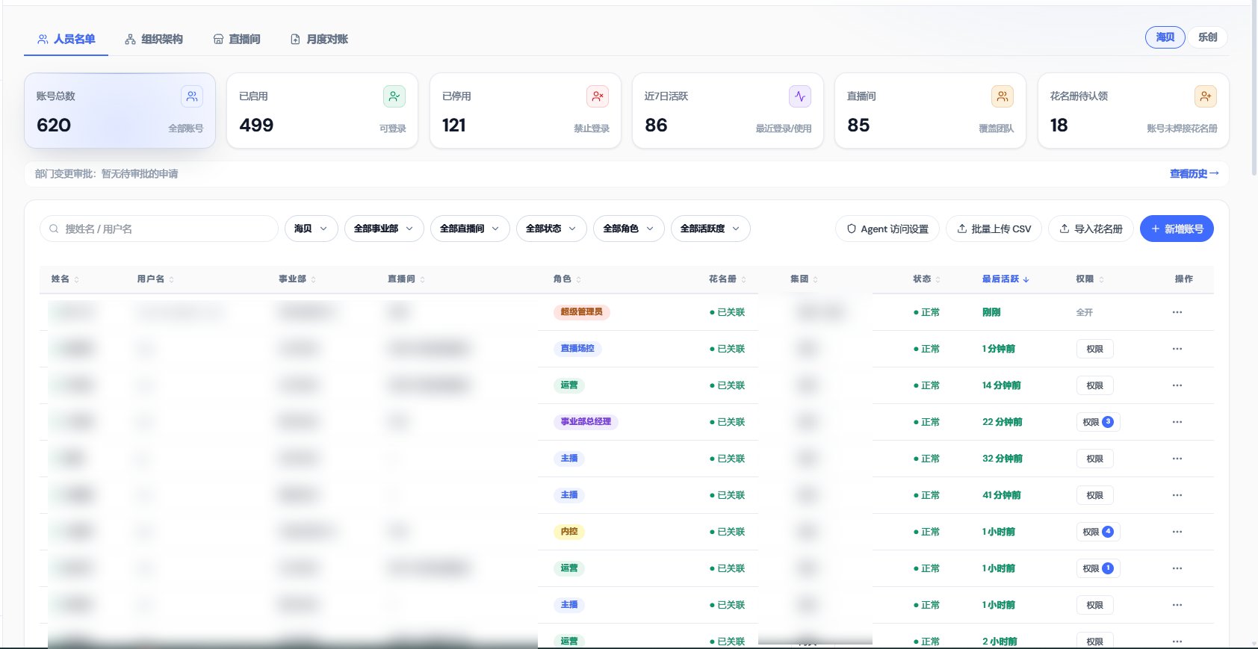The image size is (1258, 649).
Task: Sort table by 事业部 column
Action: click(297, 279)
